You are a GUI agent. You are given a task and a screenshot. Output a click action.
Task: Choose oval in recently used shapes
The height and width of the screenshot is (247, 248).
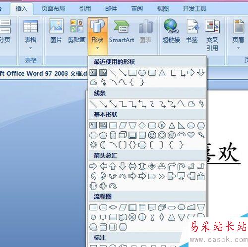pos(142,73)
